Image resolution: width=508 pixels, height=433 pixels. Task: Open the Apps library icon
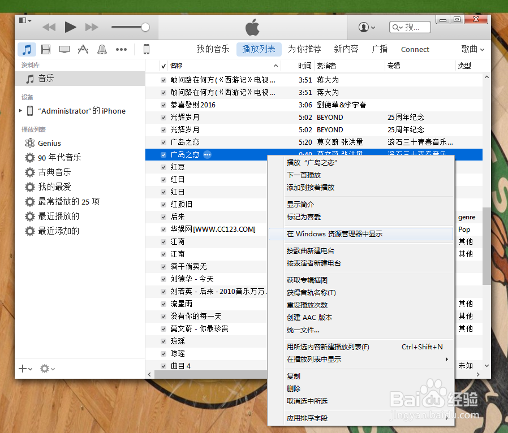(x=83, y=50)
